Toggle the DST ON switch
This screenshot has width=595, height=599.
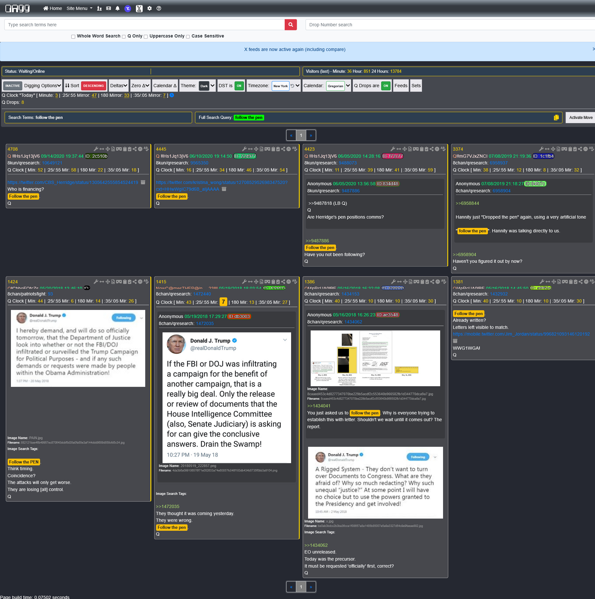click(x=239, y=86)
